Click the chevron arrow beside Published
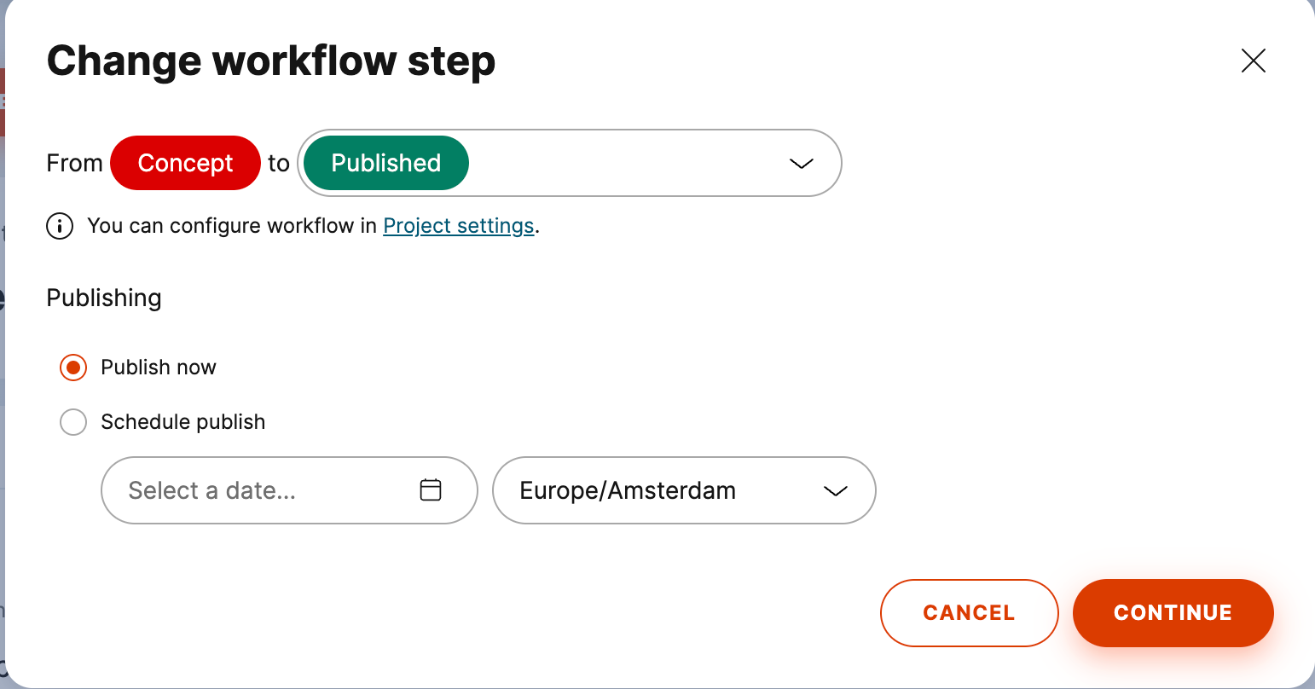The height and width of the screenshot is (689, 1315). point(801,164)
